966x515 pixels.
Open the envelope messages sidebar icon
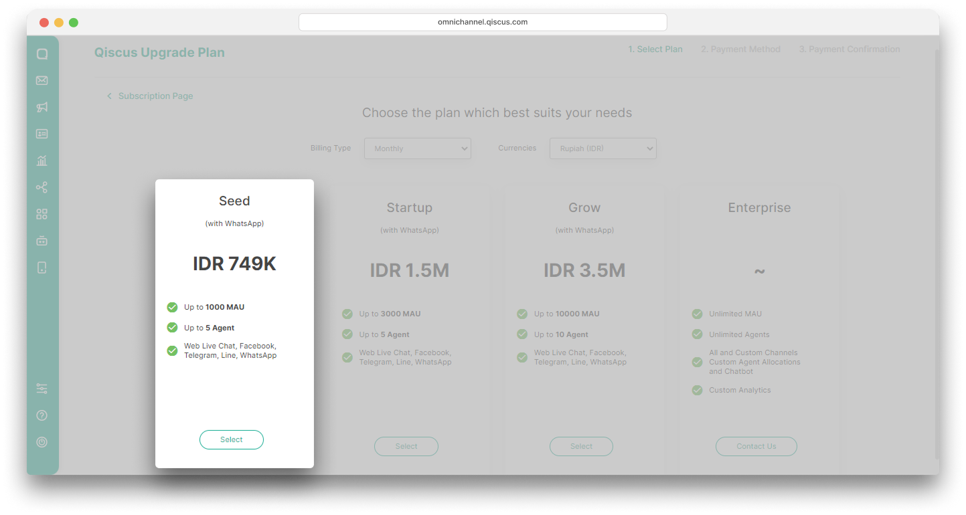(42, 81)
